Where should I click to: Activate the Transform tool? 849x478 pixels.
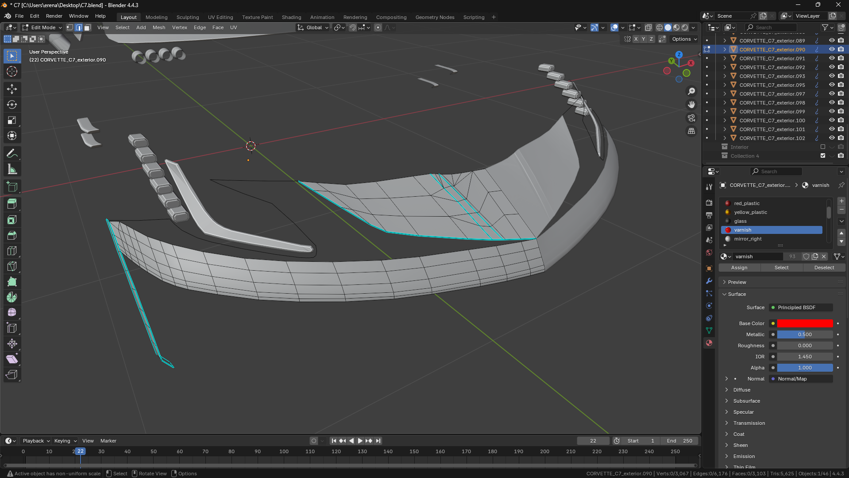[12, 136]
